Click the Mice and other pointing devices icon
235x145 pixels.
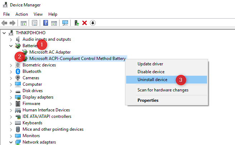point(18,129)
